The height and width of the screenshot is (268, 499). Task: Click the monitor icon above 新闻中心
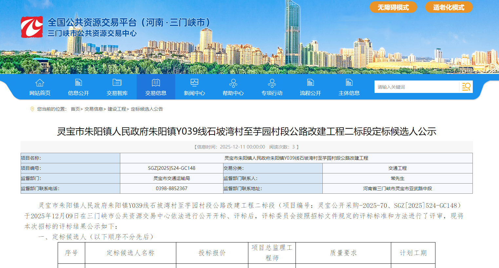[194, 82]
